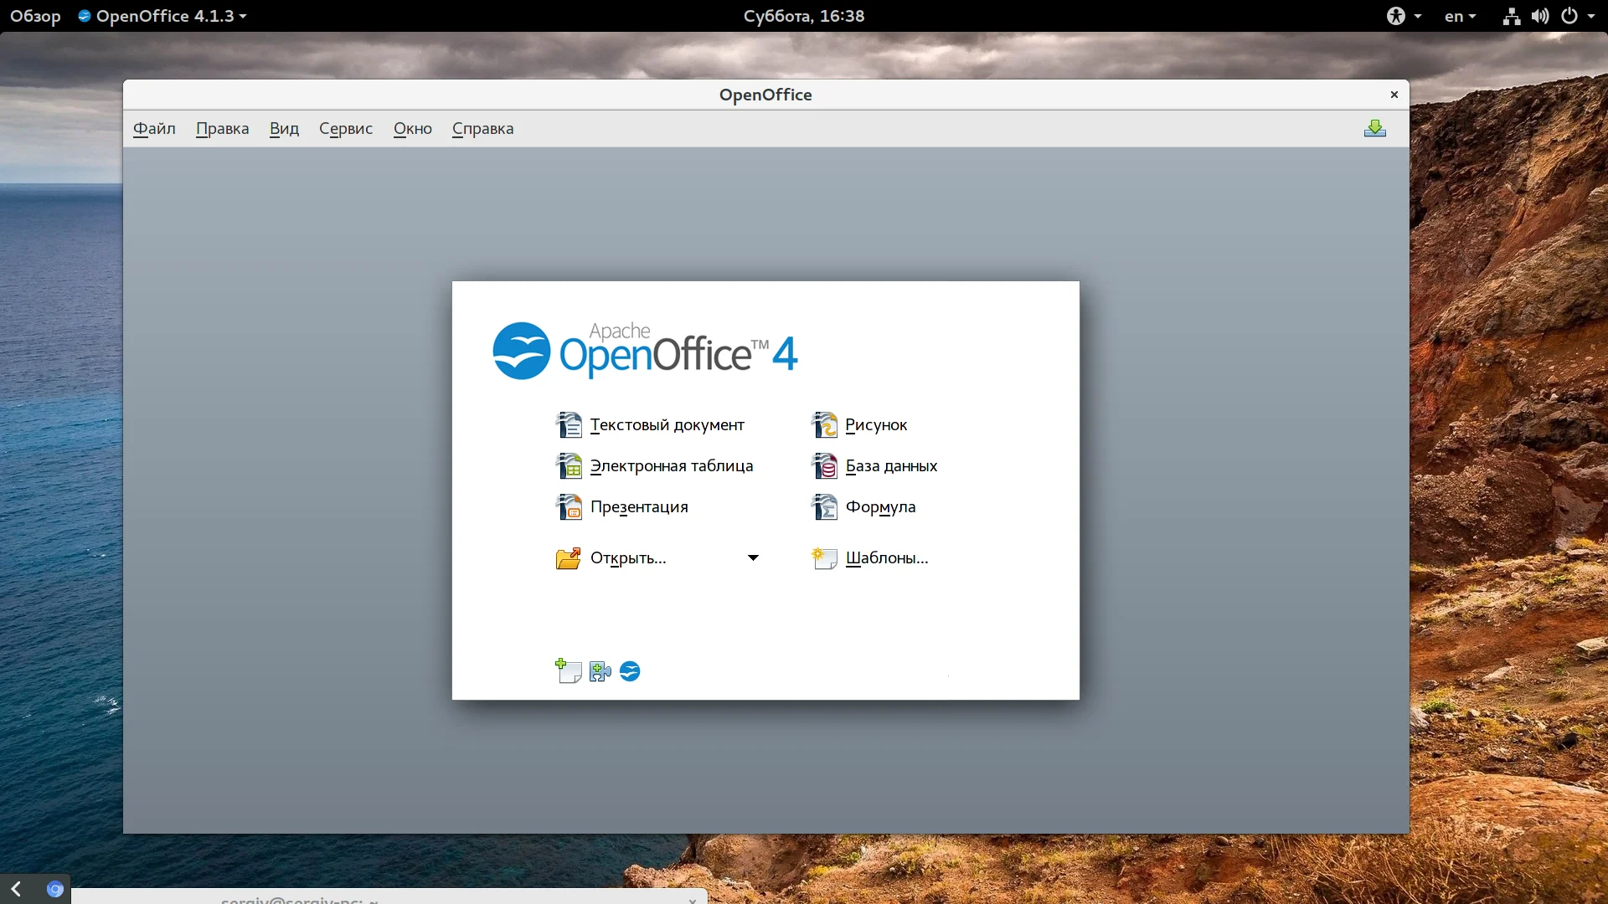
Task: Click the Presentation (Презентация) icon
Action: coord(569,507)
